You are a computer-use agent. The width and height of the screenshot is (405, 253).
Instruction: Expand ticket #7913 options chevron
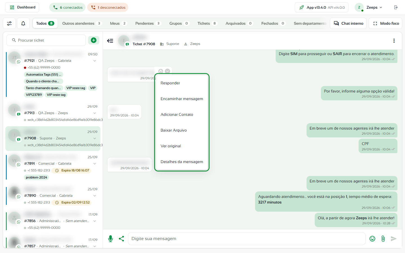coord(95,113)
